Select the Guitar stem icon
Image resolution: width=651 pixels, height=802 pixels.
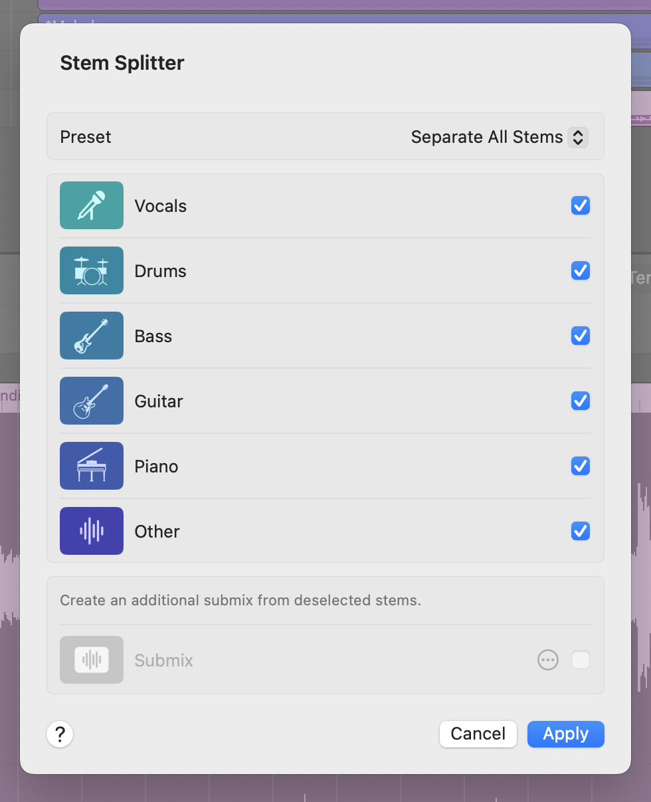coord(91,401)
